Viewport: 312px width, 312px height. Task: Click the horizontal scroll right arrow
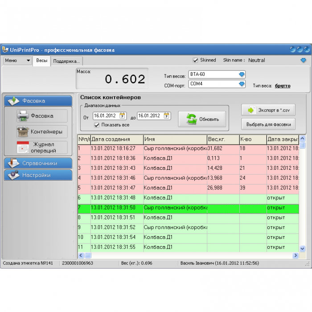click(x=296, y=255)
